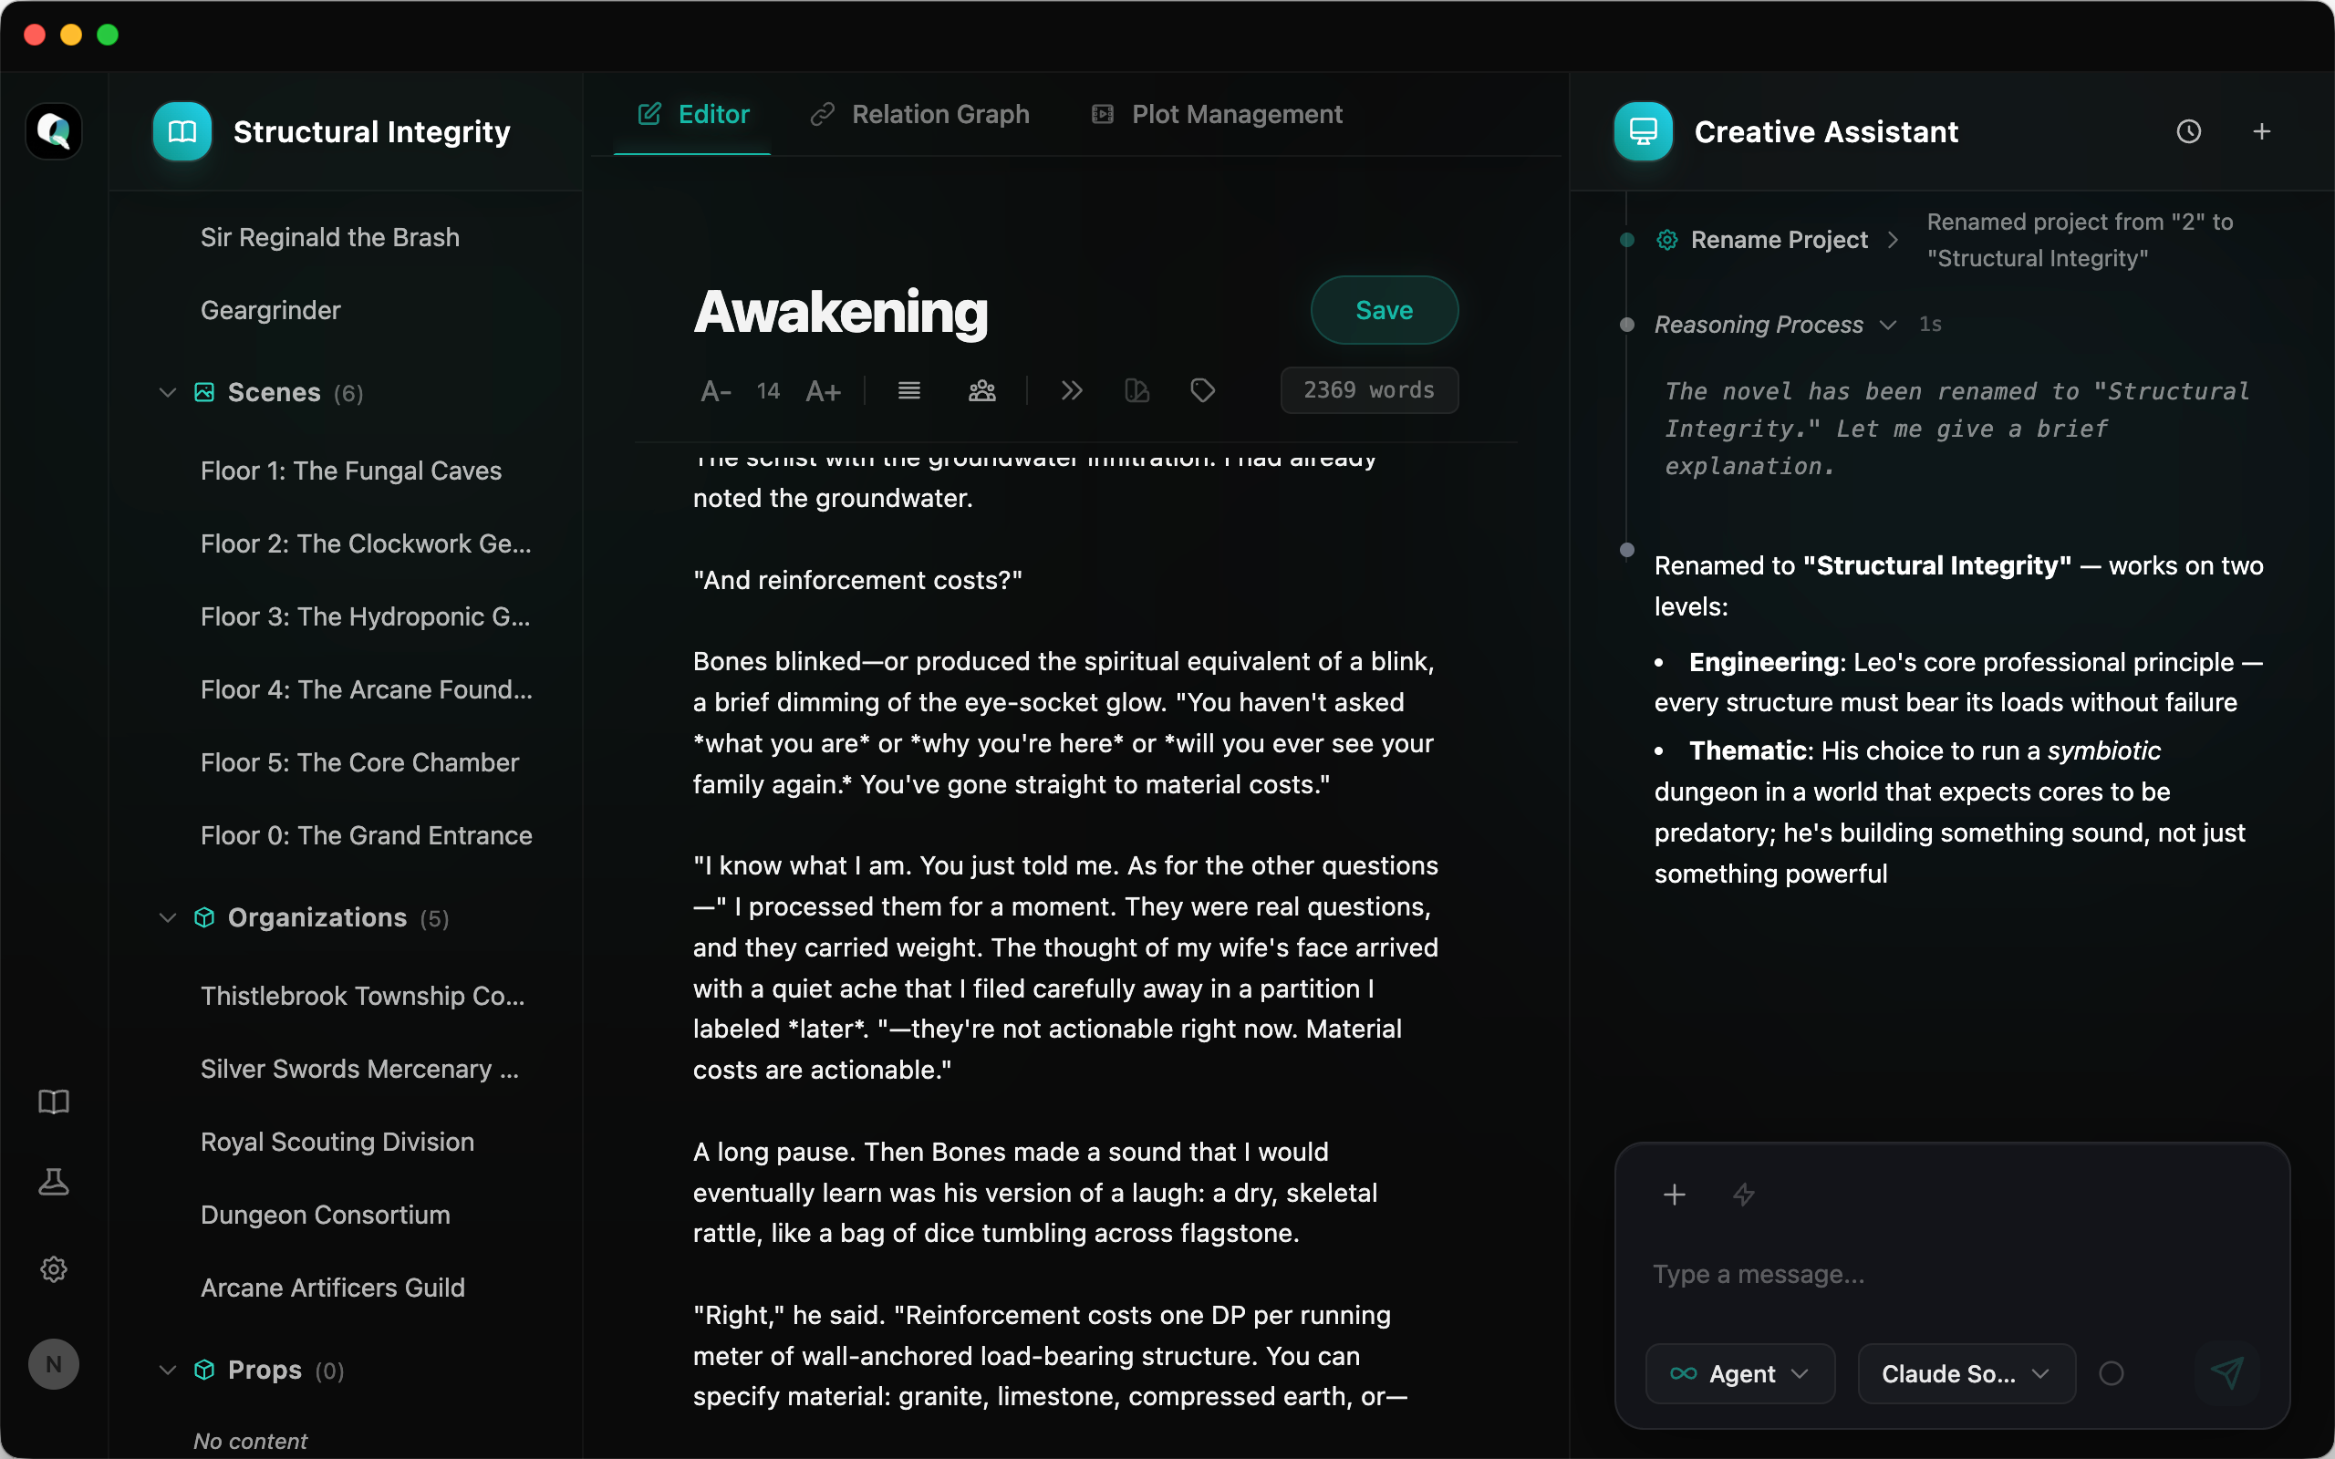2335x1459 pixels.
Task: Toggle the circle indicator beside model selector
Action: 2112,1373
